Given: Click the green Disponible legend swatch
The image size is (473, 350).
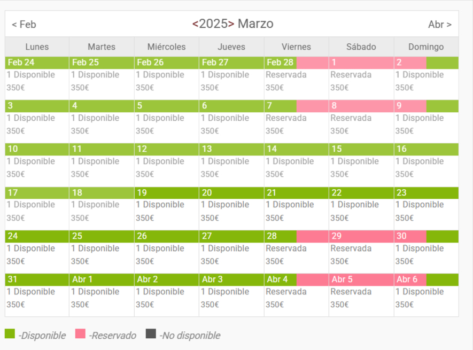Looking at the screenshot, I should tap(10, 334).
